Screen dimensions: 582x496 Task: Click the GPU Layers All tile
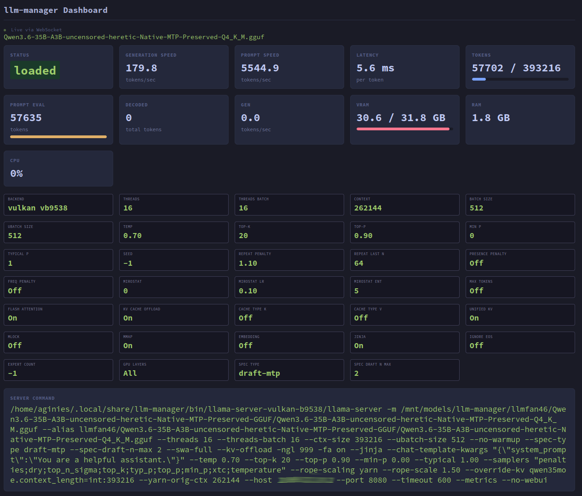(174, 370)
